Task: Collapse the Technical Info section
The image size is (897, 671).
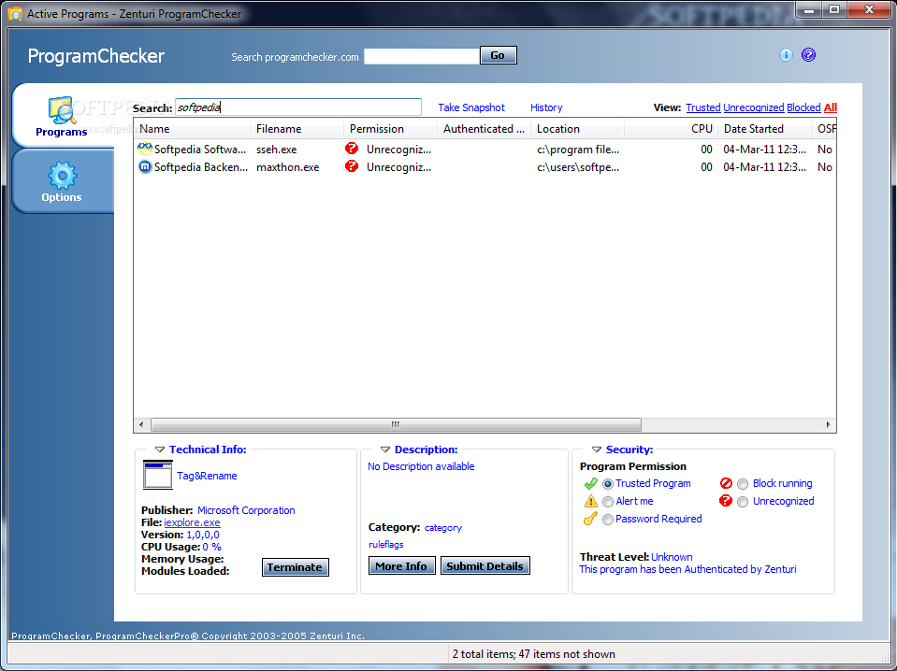Action: pyautogui.click(x=160, y=450)
